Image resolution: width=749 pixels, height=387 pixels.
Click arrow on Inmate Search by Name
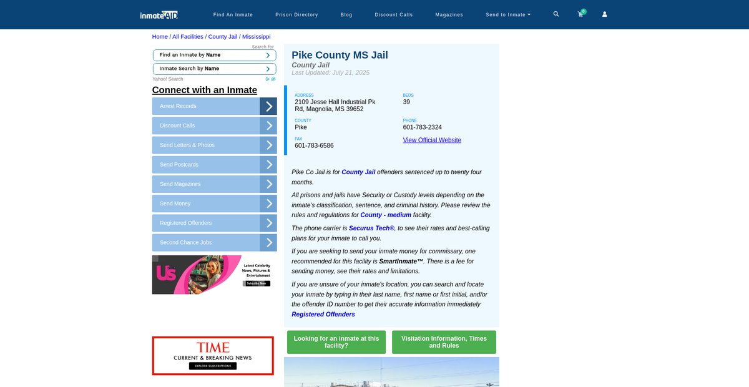268,69
